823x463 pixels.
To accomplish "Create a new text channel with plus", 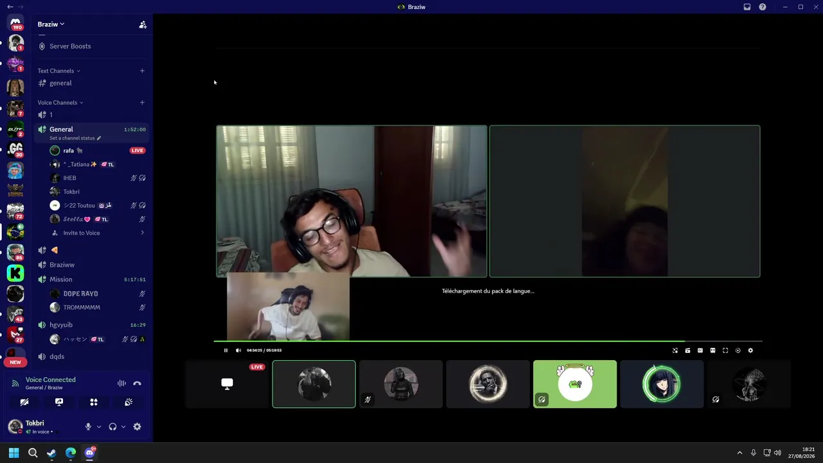I will click(x=142, y=71).
